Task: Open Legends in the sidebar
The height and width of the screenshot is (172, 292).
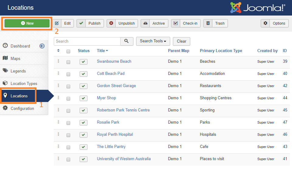Action: 18,71
